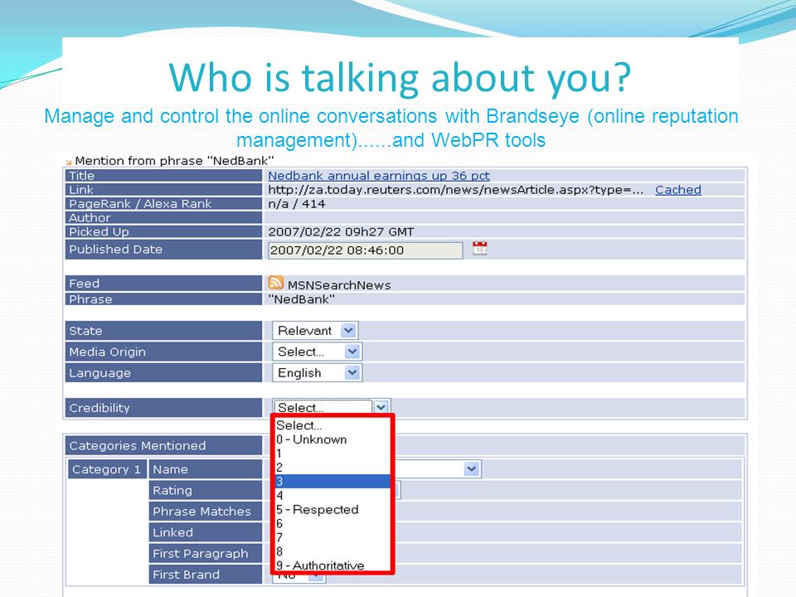This screenshot has height=597, width=796.
Task: Click the PageRank / Alexa Rank label
Action: pyautogui.click(x=163, y=204)
